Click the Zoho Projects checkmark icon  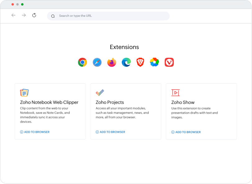pyautogui.click(x=100, y=92)
